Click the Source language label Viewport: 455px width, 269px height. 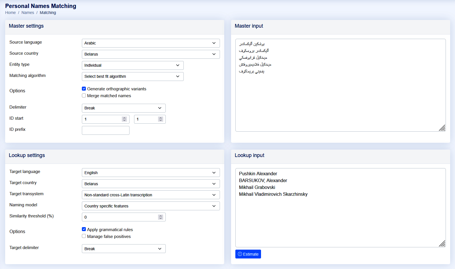tap(26, 42)
